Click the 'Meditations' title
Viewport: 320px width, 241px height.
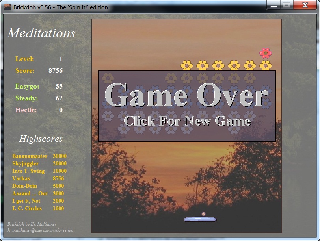(x=42, y=33)
